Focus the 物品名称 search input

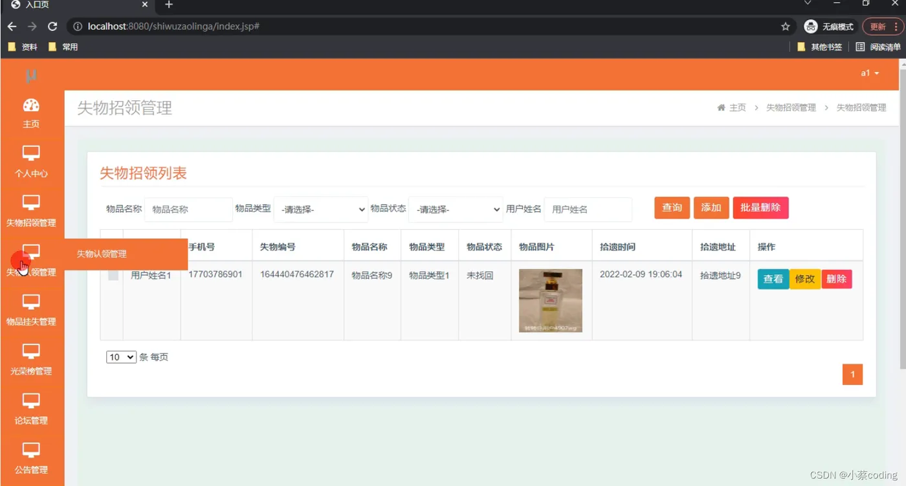point(188,210)
